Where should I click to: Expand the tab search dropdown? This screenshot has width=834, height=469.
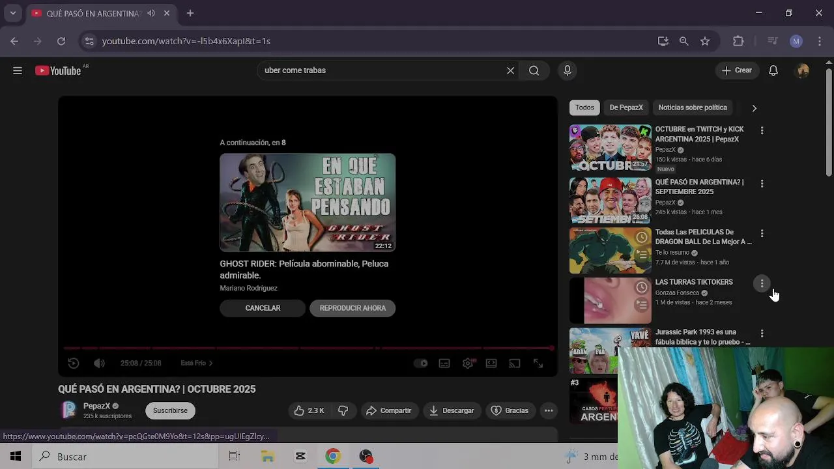pyautogui.click(x=12, y=13)
